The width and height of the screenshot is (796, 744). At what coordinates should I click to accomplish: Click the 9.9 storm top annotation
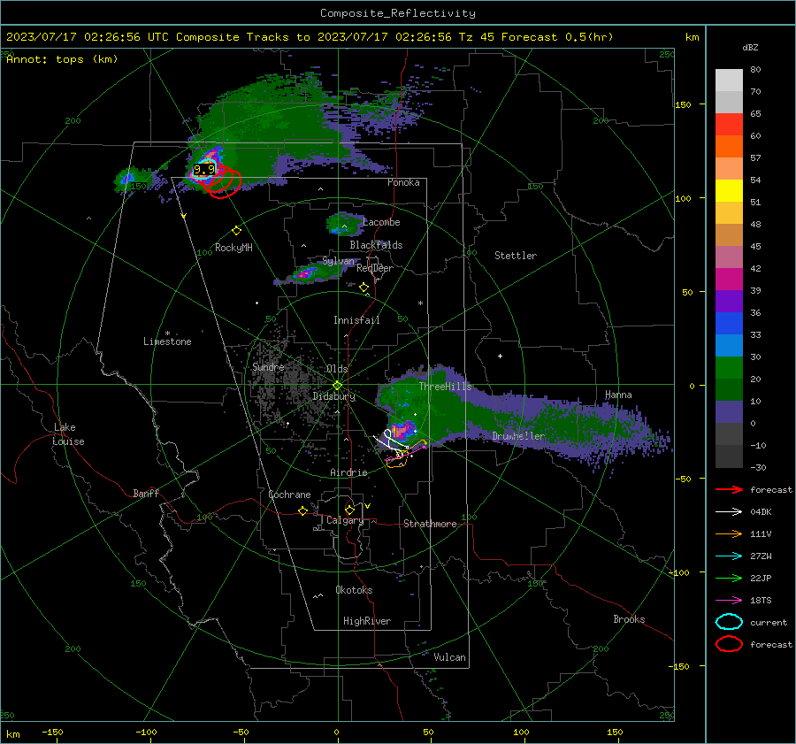point(204,170)
